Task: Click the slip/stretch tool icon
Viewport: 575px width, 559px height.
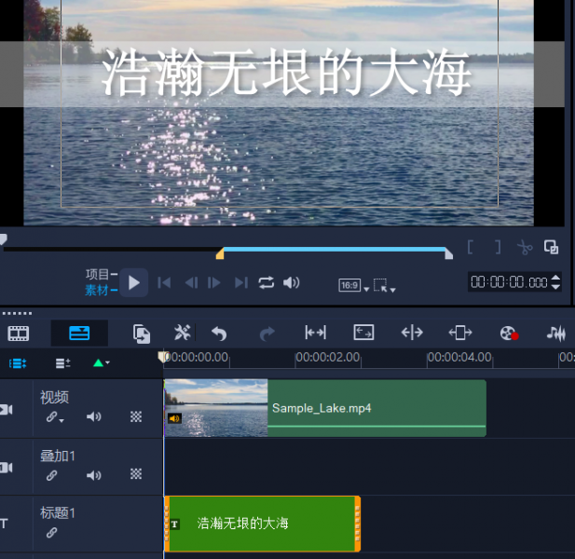Action: (315, 333)
